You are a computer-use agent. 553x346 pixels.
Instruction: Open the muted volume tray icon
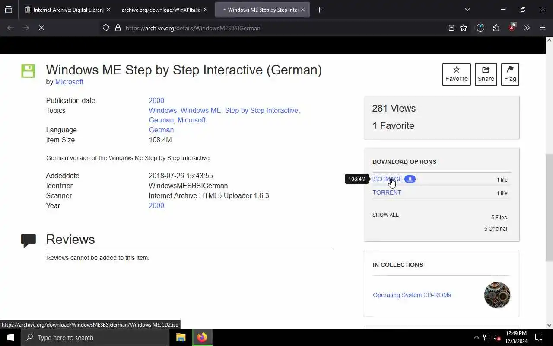point(497,337)
